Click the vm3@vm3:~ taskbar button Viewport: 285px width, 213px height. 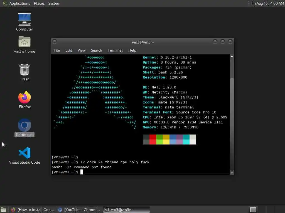(127, 210)
